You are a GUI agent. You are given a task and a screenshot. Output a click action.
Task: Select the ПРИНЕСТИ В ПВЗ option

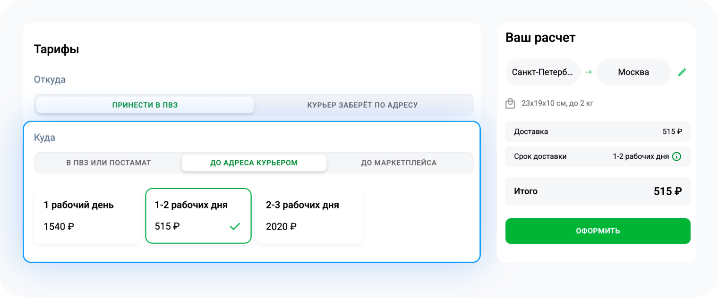point(145,105)
